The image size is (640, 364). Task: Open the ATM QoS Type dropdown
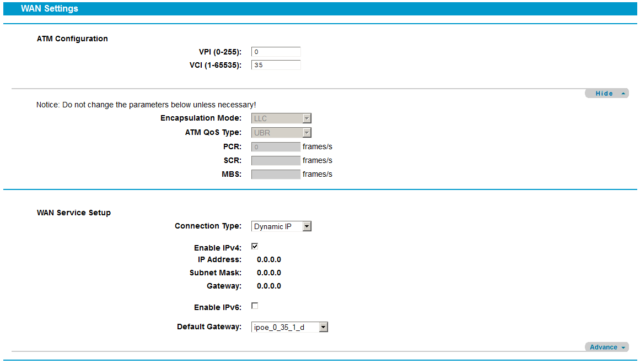[281, 132]
